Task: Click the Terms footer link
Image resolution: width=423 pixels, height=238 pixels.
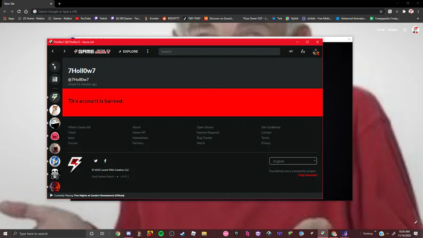Action: (x=265, y=138)
